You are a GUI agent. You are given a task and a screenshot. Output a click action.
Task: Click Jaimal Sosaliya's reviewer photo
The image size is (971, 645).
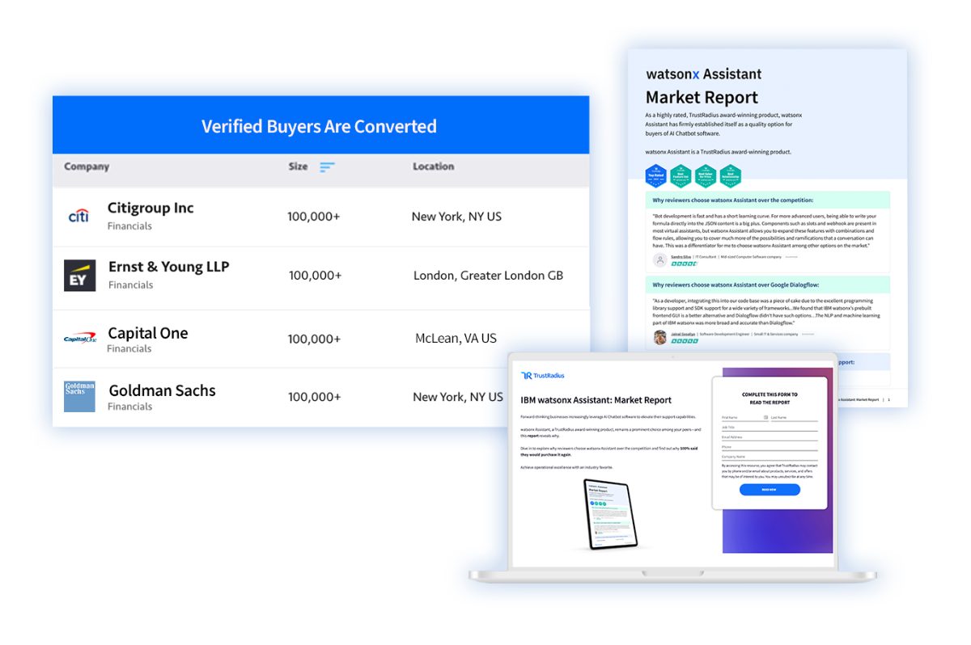(x=660, y=337)
